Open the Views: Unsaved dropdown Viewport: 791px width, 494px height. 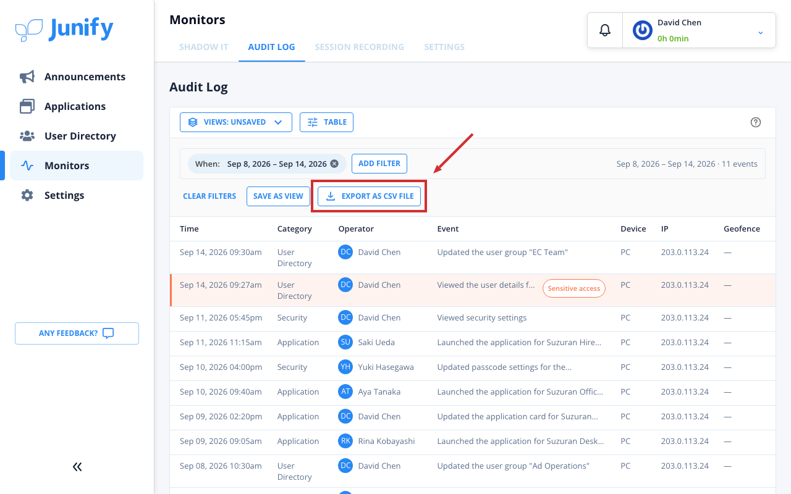point(235,122)
